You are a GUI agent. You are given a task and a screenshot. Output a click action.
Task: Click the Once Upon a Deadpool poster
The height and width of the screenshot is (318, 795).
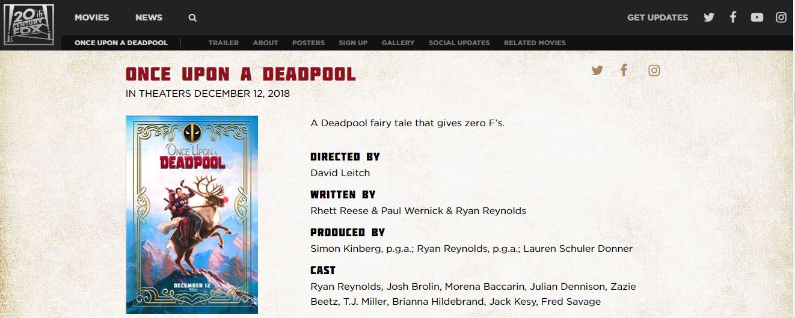tap(192, 215)
